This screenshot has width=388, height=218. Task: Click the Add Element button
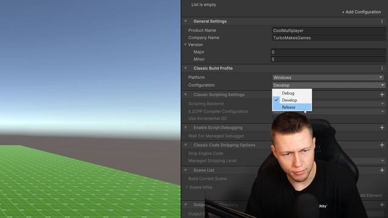(370, 196)
